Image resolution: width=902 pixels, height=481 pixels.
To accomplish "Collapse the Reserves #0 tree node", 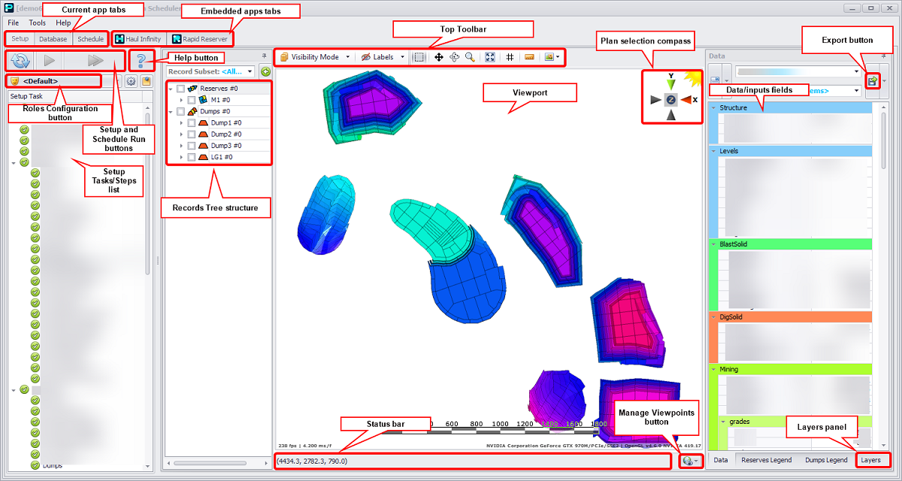I will click(171, 89).
